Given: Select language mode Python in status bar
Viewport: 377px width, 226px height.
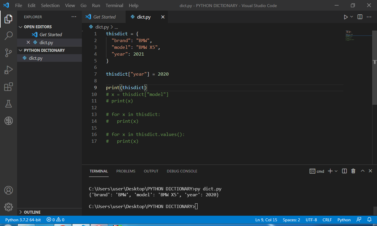Looking at the screenshot, I should [x=344, y=220].
